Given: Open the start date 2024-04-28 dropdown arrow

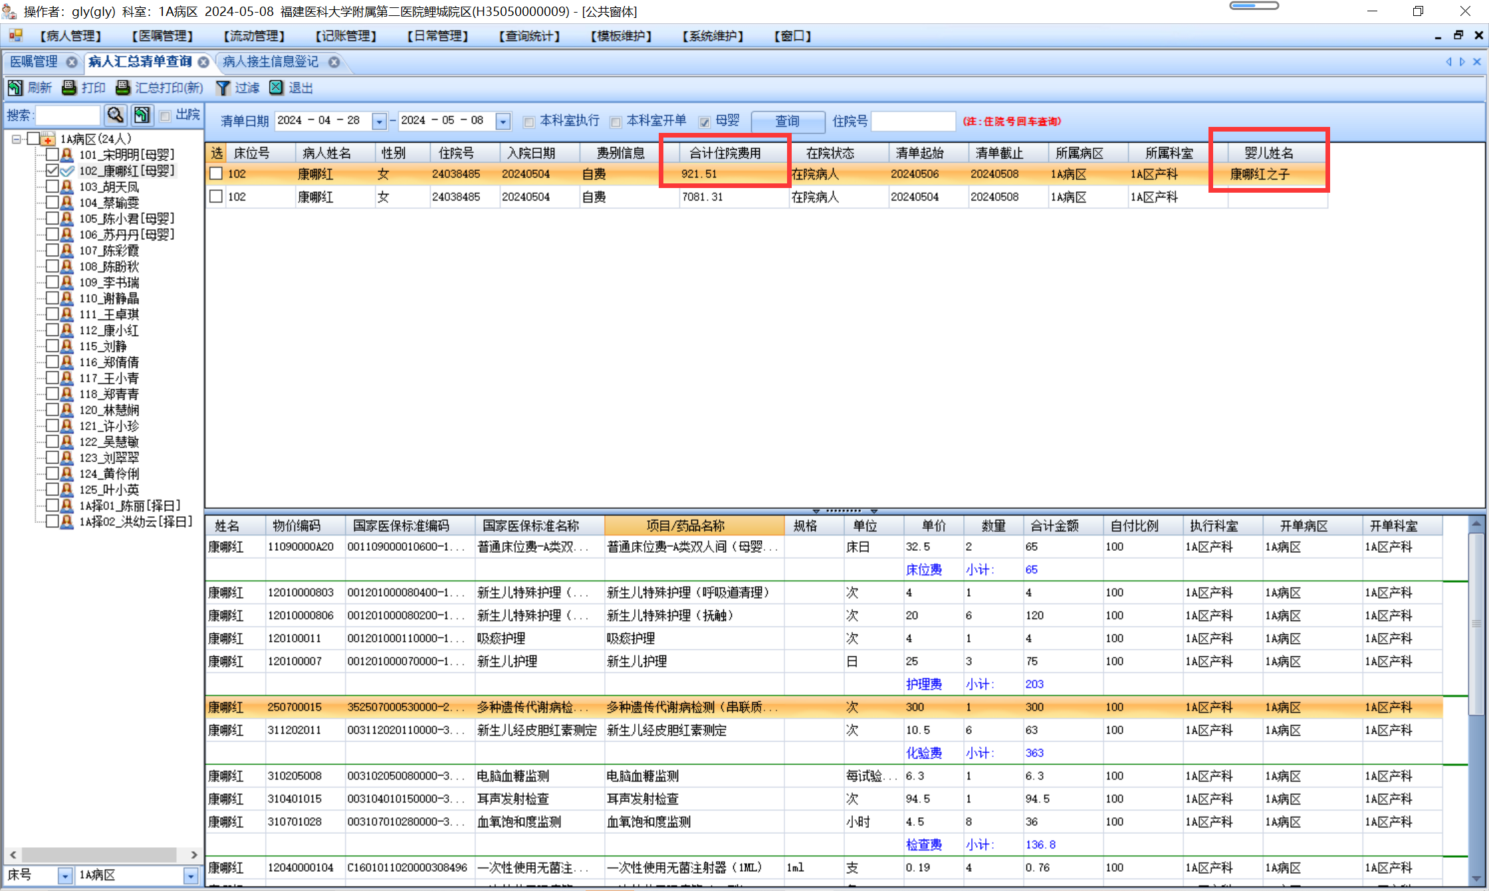Looking at the screenshot, I should tap(379, 122).
